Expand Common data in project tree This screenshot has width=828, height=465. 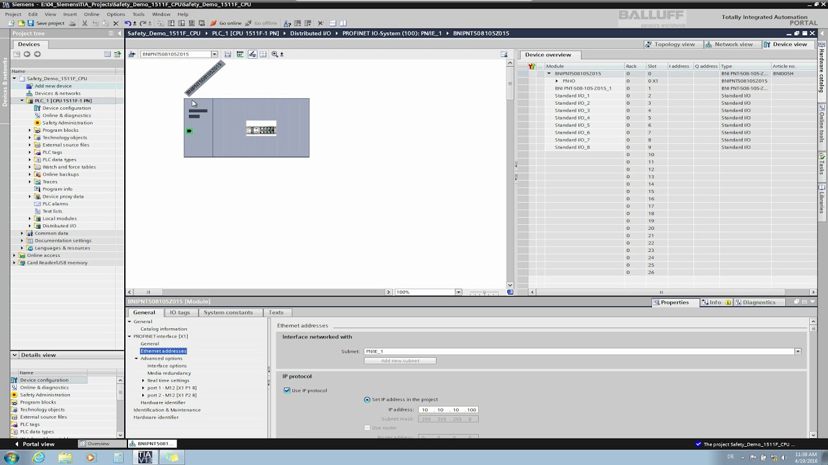22,233
